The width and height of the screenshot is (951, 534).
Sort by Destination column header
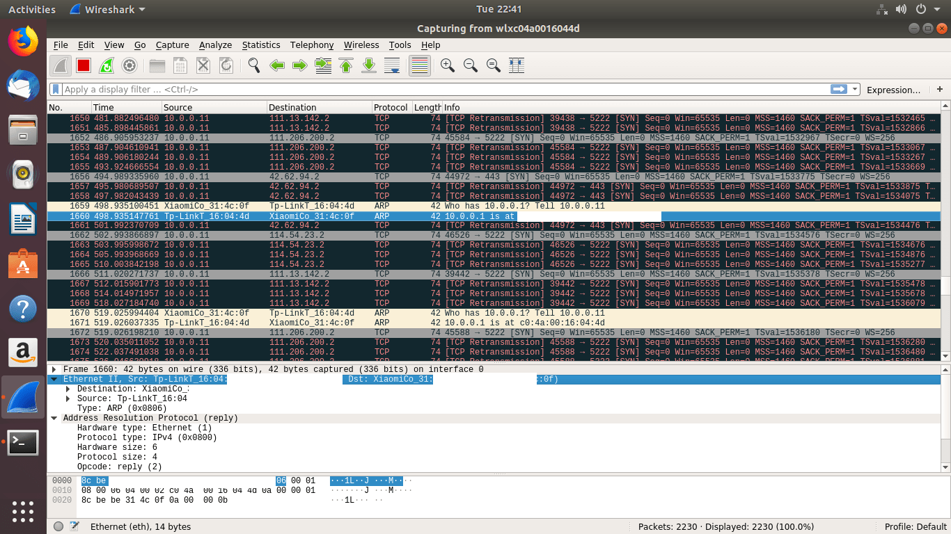tap(320, 107)
